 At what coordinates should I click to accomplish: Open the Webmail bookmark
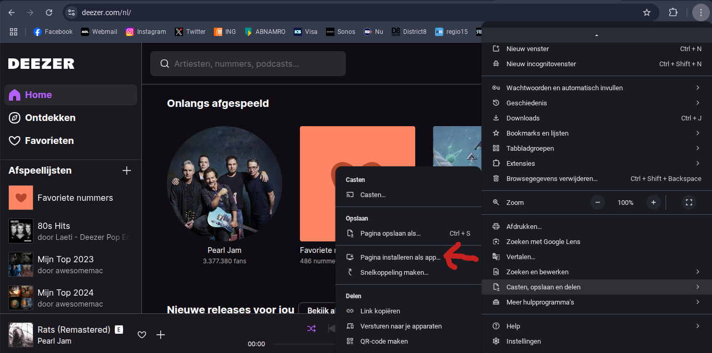[x=99, y=32]
